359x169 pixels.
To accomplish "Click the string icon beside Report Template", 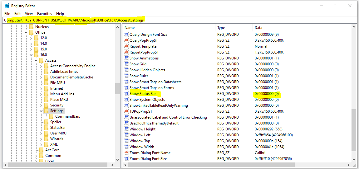I will point(126,46).
